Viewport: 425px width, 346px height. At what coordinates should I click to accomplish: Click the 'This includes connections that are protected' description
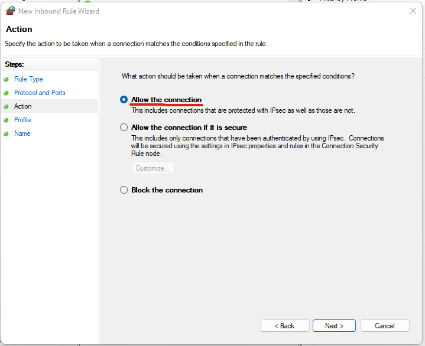tap(243, 110)
